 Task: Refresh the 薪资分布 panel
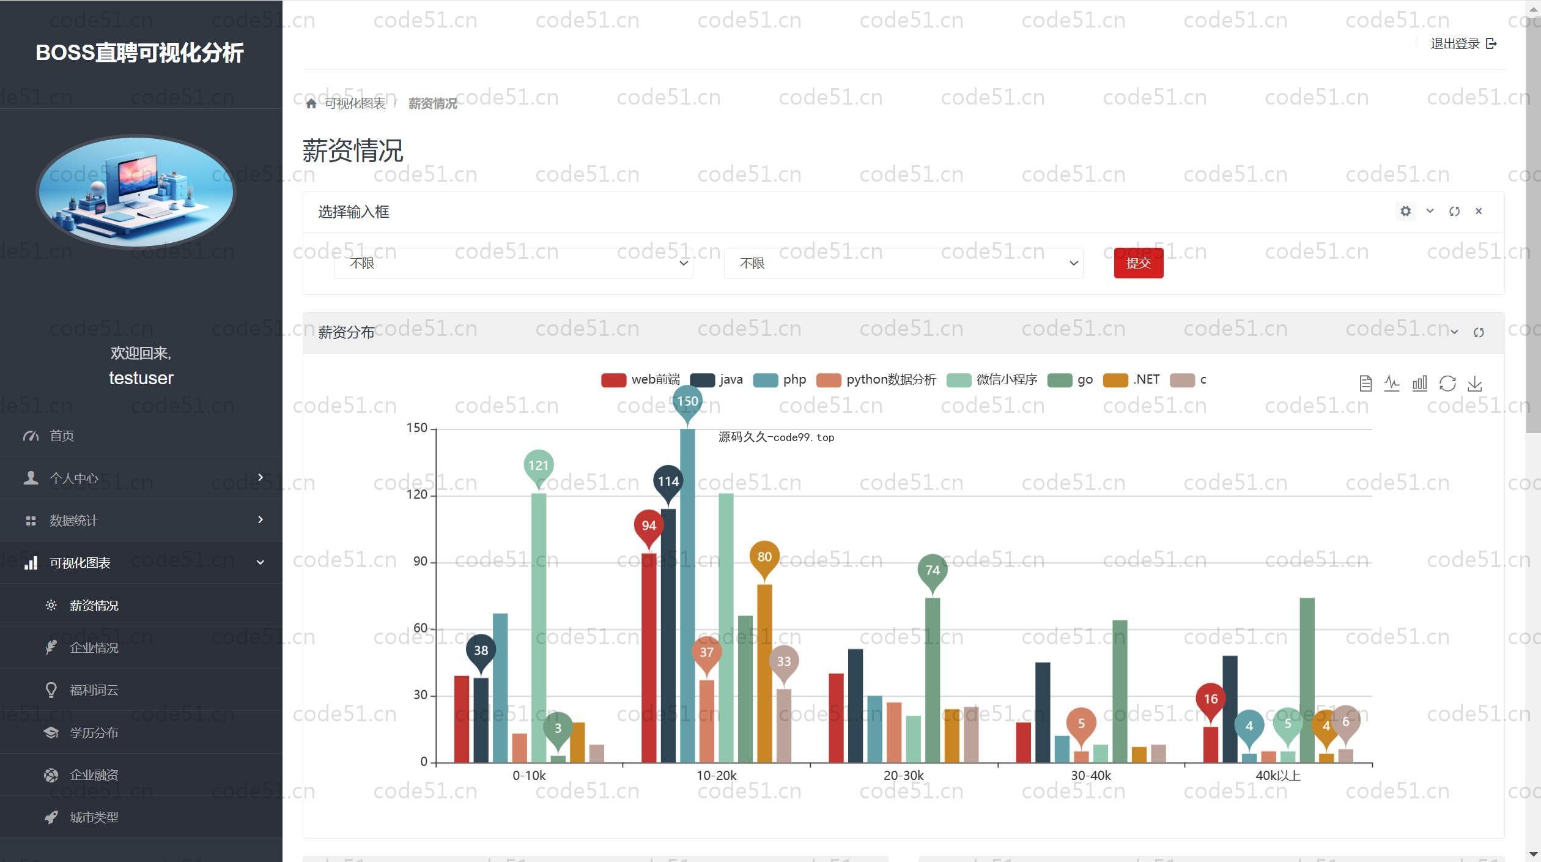[x=1479, y=332]
